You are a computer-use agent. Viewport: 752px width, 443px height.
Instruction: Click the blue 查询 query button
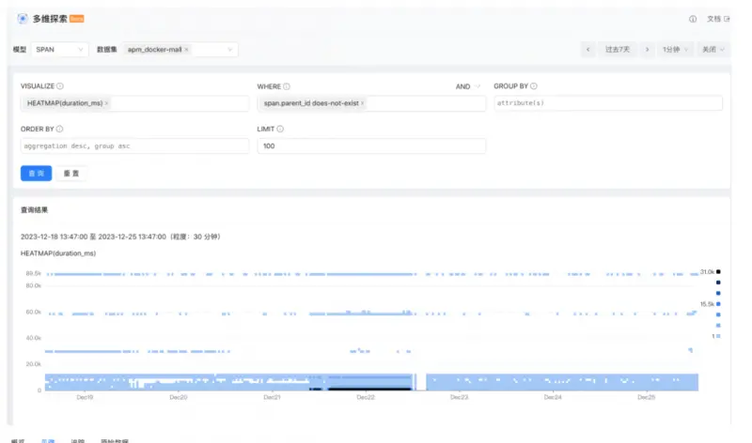click(x=36, y=173)
